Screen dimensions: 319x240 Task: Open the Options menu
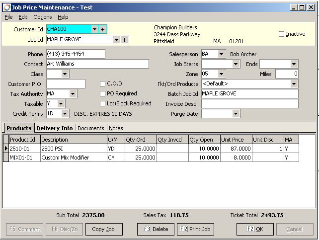click(43, 17)
